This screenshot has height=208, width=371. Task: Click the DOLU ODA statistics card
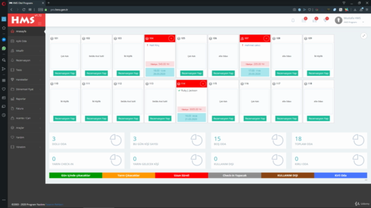[x=86, y=140]
